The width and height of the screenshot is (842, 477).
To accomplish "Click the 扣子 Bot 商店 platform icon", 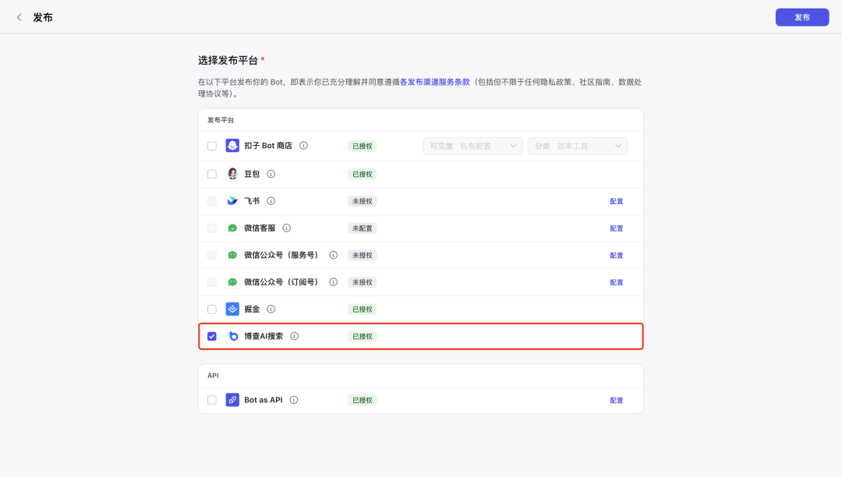I will coord(232,146).
